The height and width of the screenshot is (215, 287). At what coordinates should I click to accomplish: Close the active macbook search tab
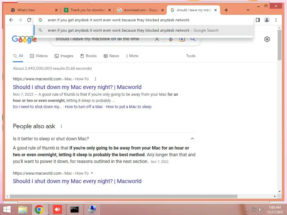click(216, 10)
